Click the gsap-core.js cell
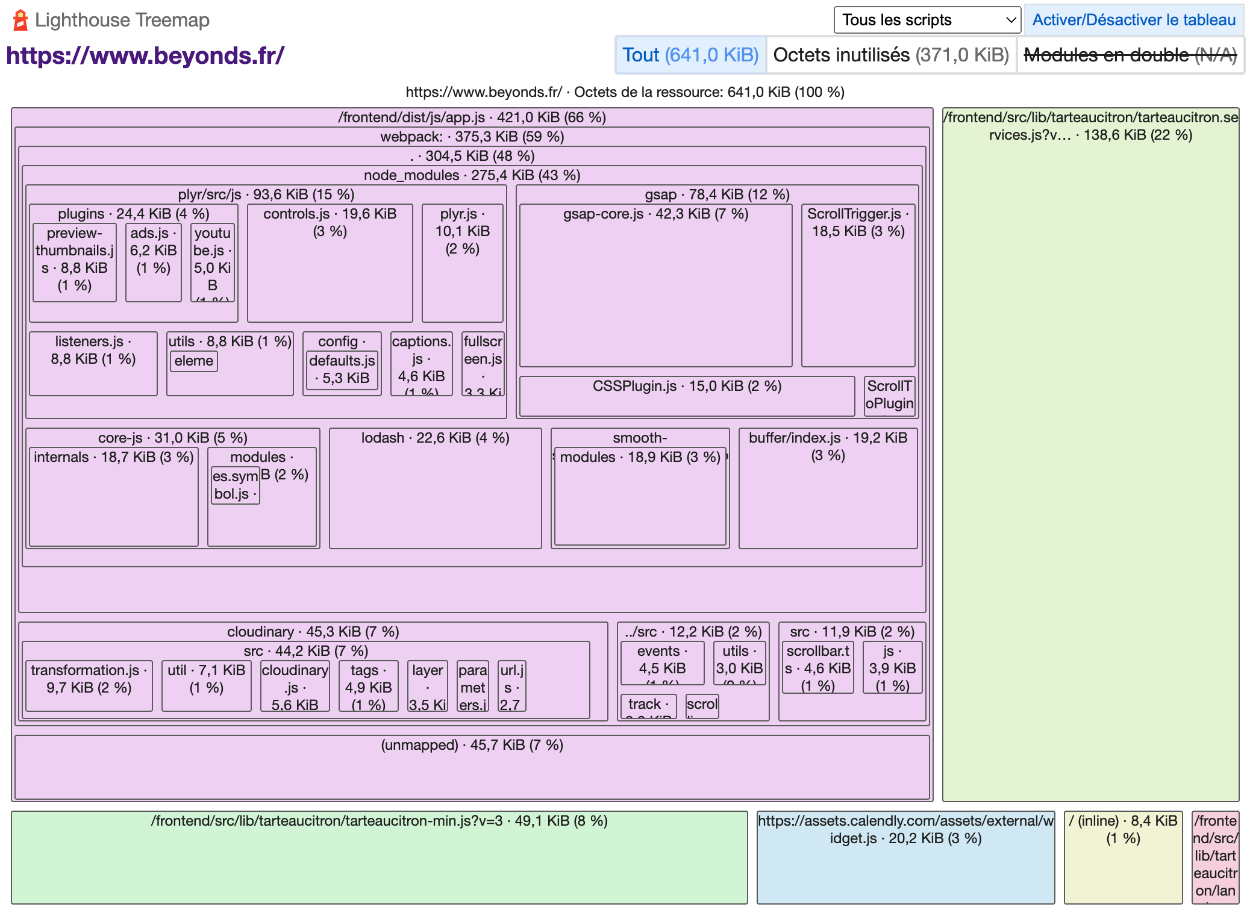The width and height of the screenshot is (1247, 913). 655,283
